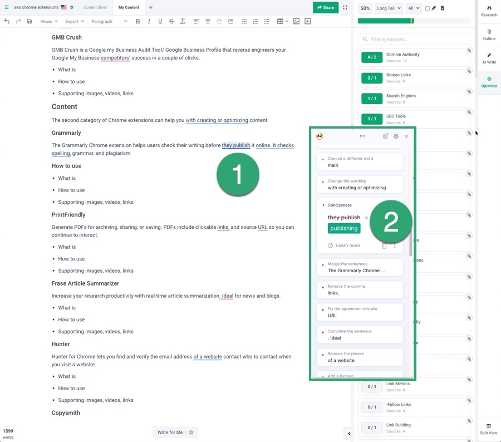
Task: Tick the checkbox in the Optimize header
Action: click(427, 8)
